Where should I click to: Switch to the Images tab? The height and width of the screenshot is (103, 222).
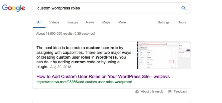(x=73, y=22)
